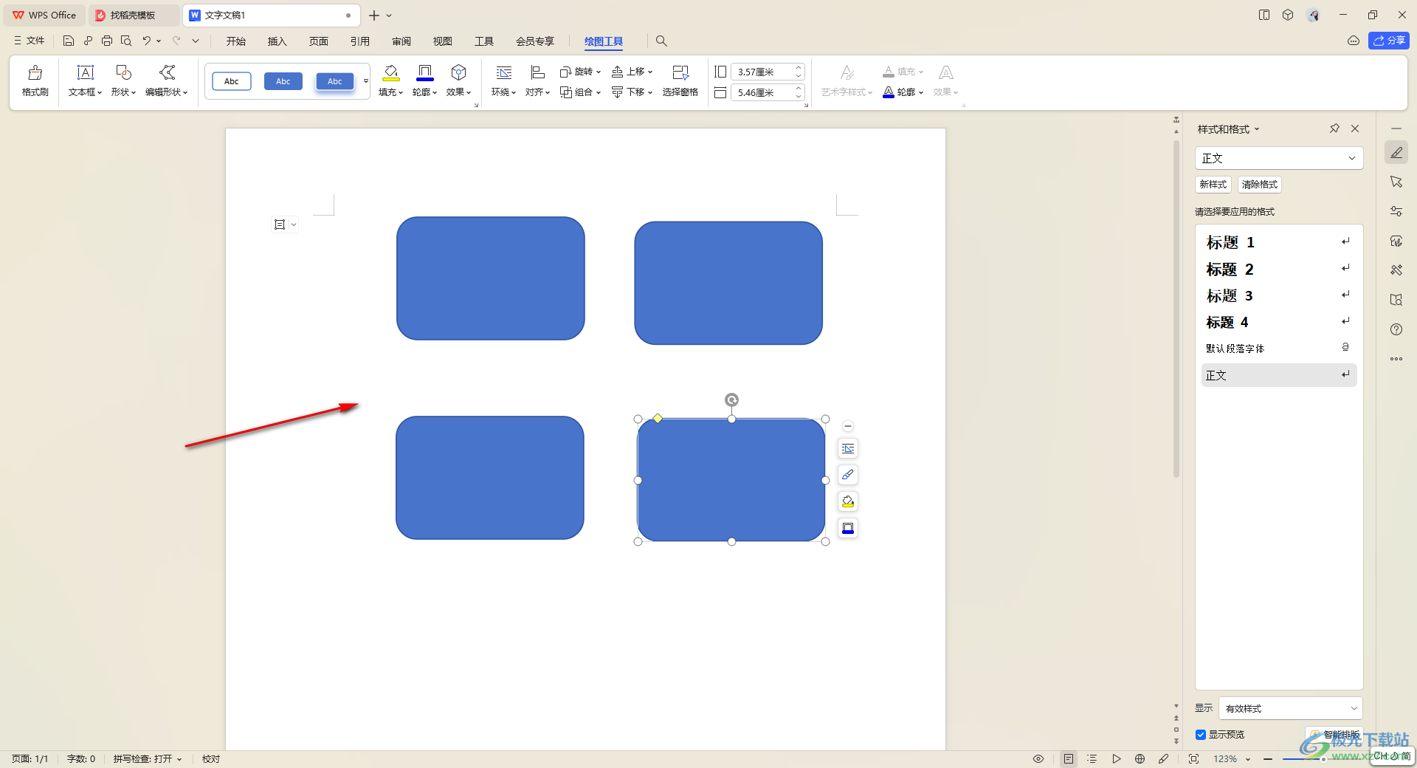Switch to outline view in status bar
The width and height of the screenshot is (1417, 768).
pyautogui.click(x=1092, y=759)
